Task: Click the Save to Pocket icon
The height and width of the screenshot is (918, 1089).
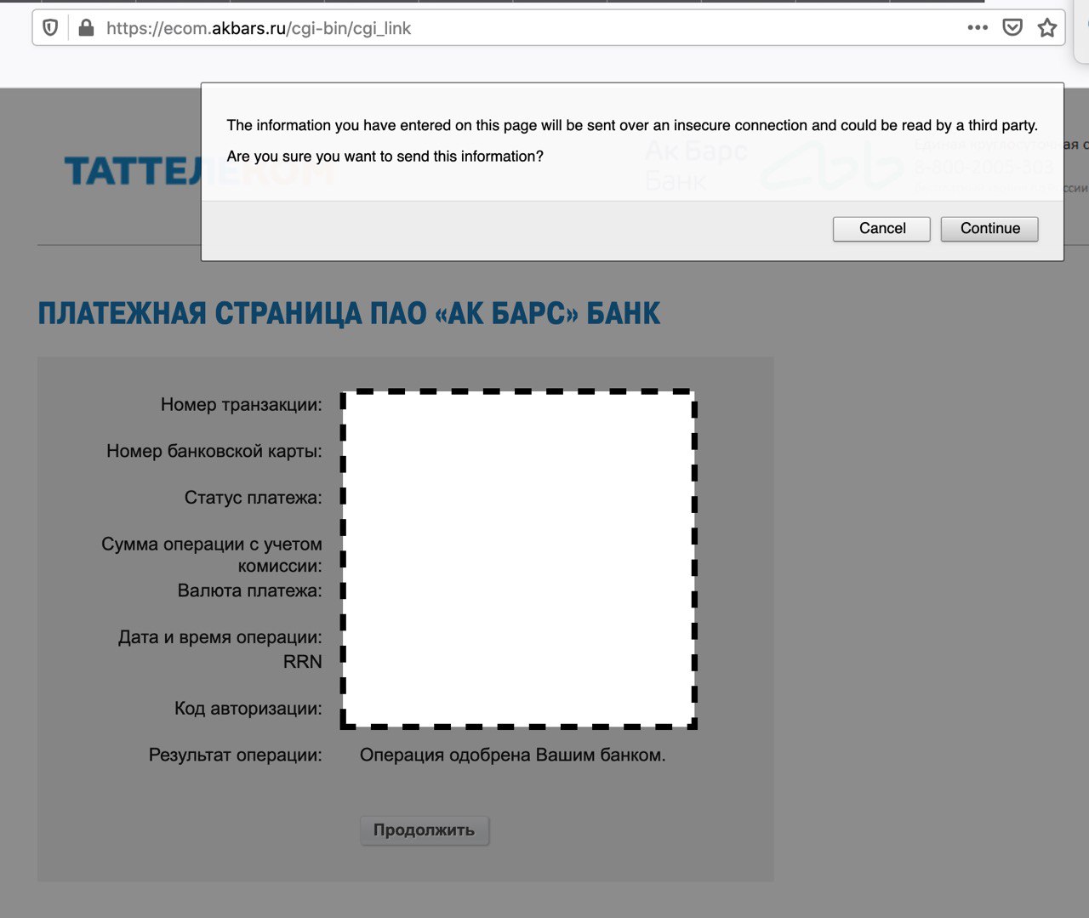Action: coord(1012,28)
